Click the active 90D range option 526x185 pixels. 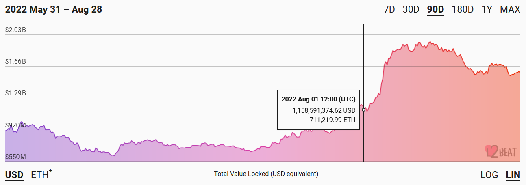pyautogui.click(x=435, y=9)
